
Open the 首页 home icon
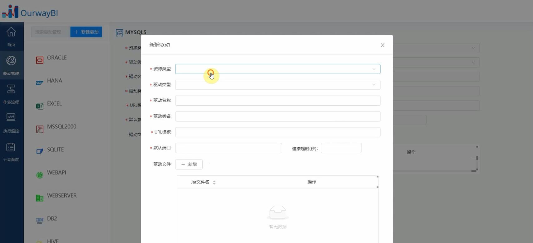[11, 32]
